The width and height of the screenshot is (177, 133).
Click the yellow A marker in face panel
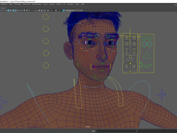(x=130, y=64)
